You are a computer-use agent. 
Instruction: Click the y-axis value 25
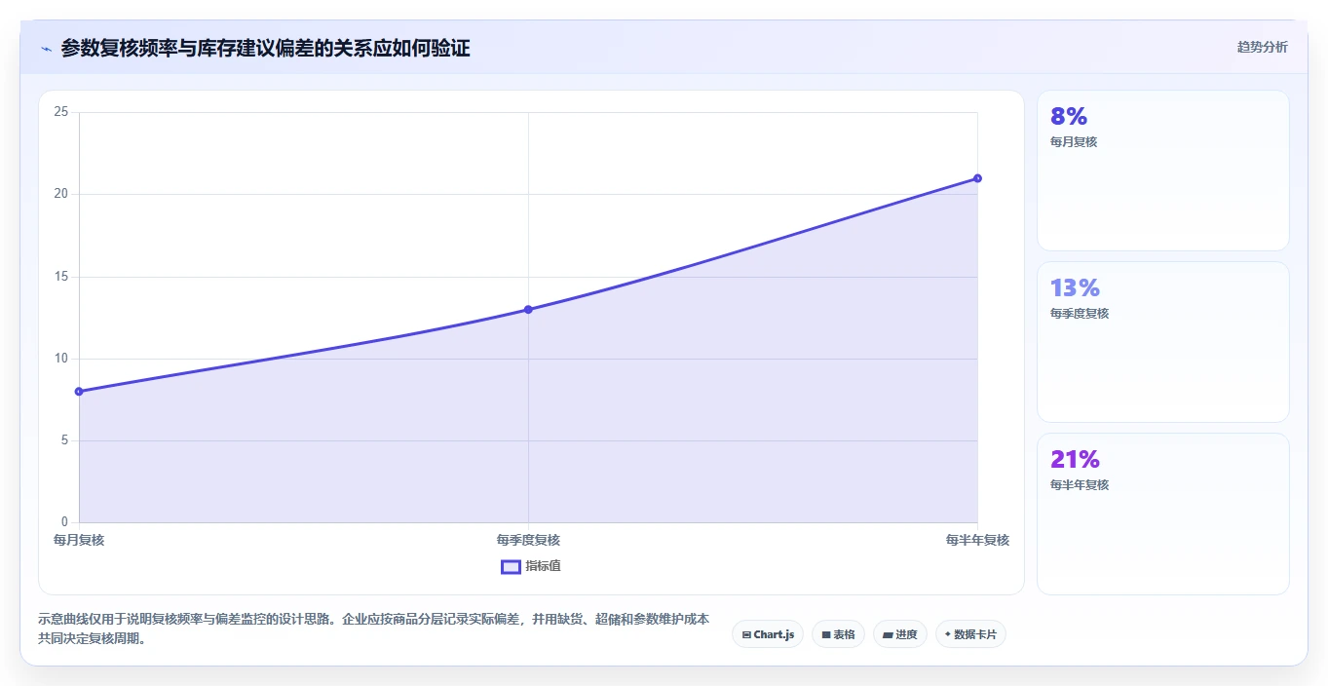coord(60,112)
